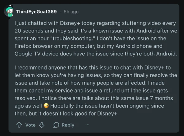
Task: Click the flushed face emoji in the comment
Action: click(x=46, y=106)
